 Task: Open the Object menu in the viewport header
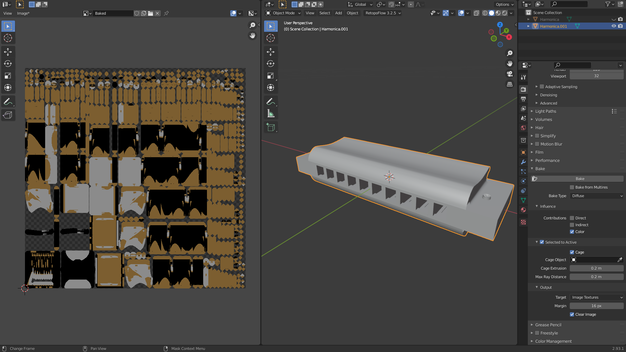click(x=352, y=13)
